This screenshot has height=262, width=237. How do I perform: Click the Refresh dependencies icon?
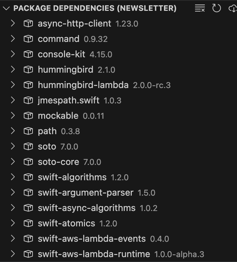[x=217, y=8]
